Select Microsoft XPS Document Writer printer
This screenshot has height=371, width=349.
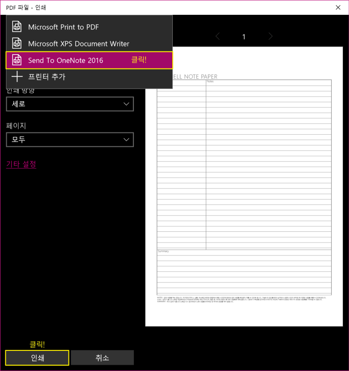point(89,43)
